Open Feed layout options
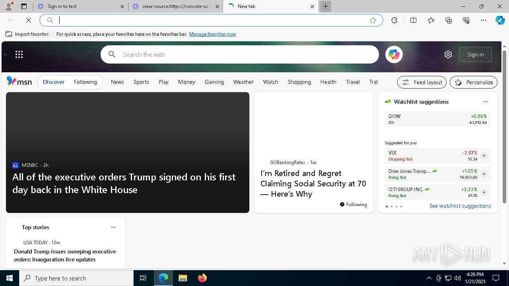This screenshot has height=286, width=509. [422, 82]
